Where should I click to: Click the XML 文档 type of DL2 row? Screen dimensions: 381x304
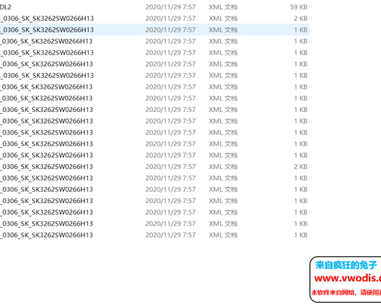(223, 7)
